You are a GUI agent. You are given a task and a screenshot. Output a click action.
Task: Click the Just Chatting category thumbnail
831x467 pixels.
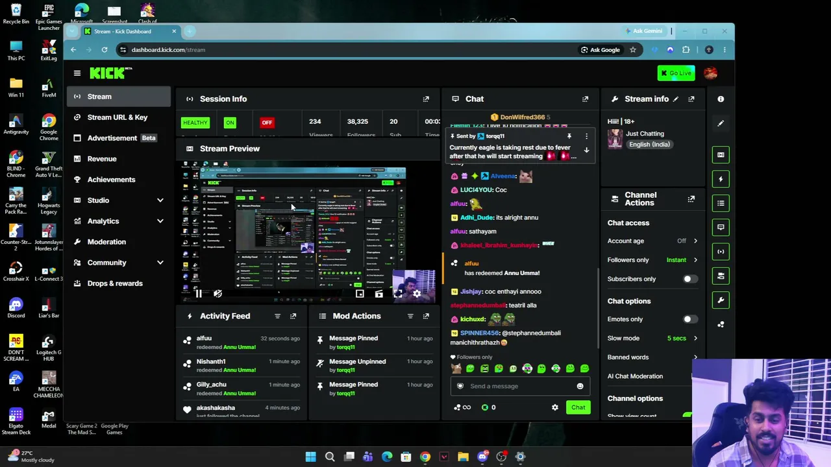coord(615,139)
